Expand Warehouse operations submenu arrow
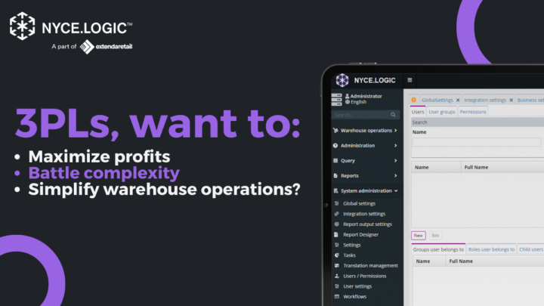Image resolution: width=544 pixels, height=306 pixels. (395, 131)
